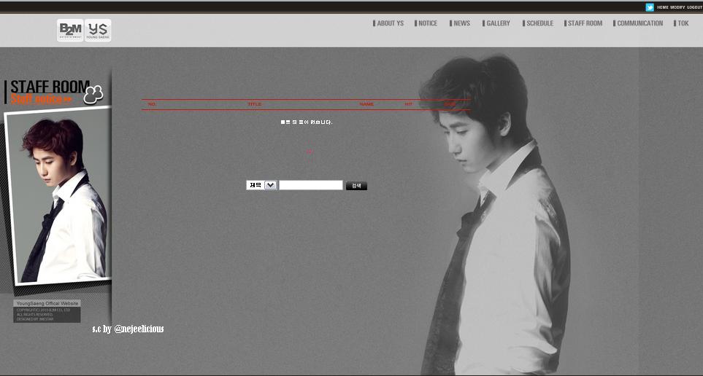This screenshot has height=376, width=703.
Task: Click the STAFF ROOM sidebar heading
Action: click(x=50, y=87)
